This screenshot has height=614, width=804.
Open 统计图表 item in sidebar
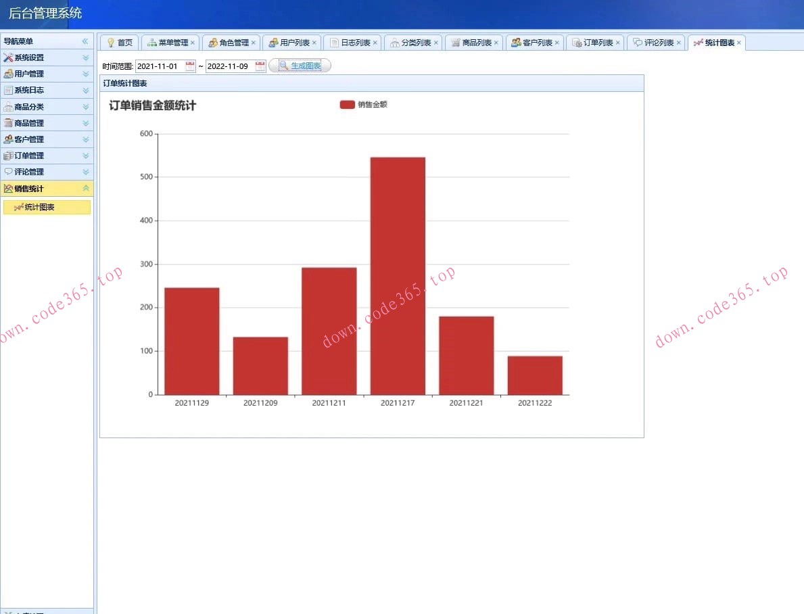39,208
